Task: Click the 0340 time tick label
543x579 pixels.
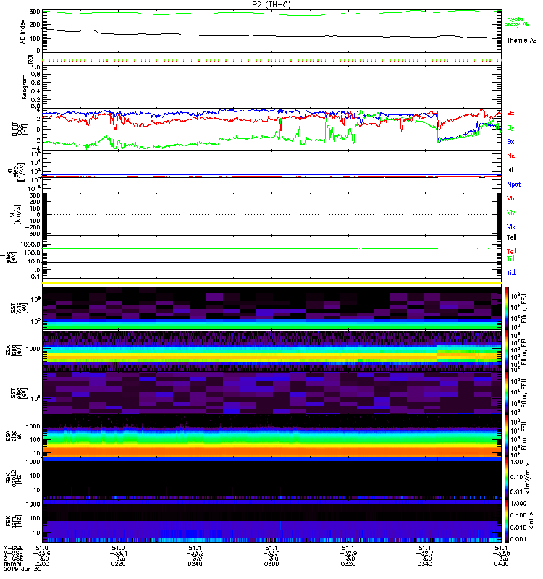Action: (425, 564)
